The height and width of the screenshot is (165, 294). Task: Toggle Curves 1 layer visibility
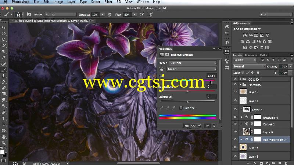[235, 124]
